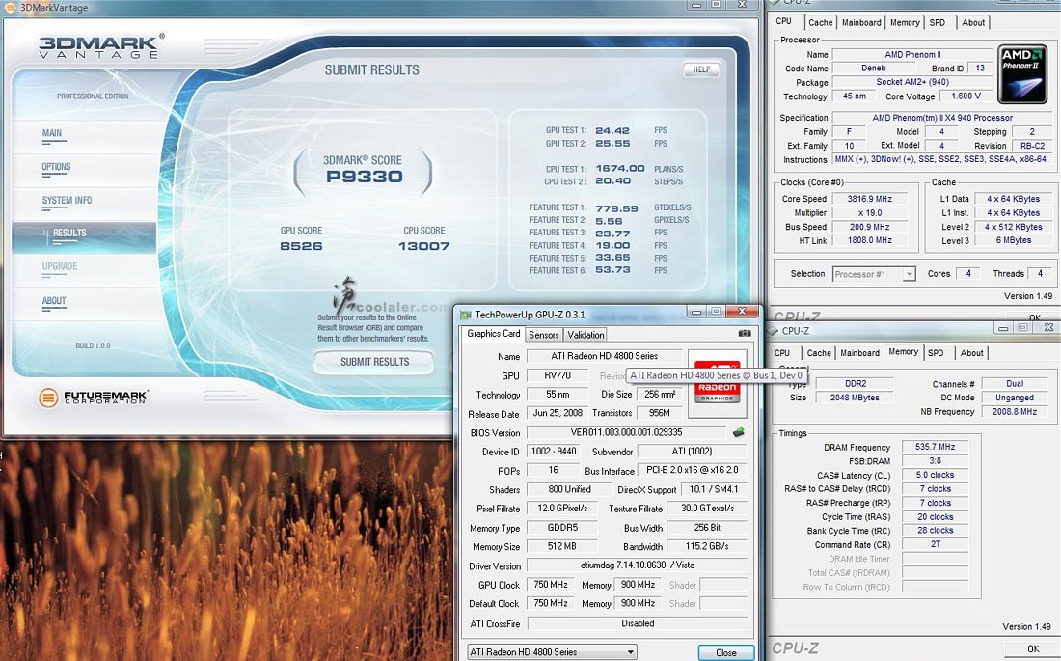The width and height of the screenshot is (1061, 661).
Task: Click the P9330 3DMark score
Action: 364,177
